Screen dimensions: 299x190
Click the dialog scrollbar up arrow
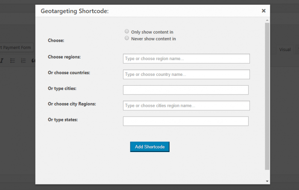(x=267, y=20)
